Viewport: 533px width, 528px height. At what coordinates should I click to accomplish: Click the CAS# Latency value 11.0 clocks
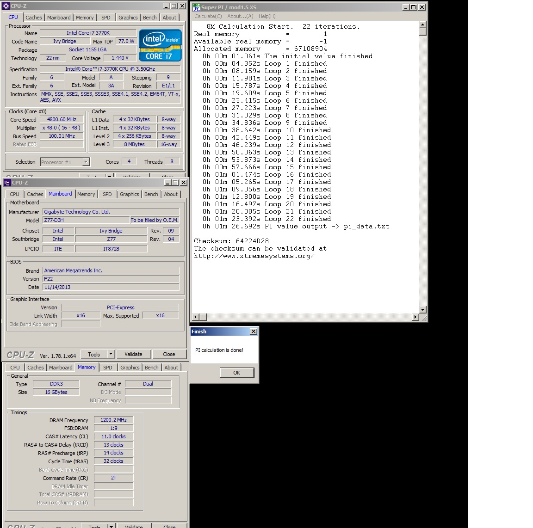[x=113, y=436]
